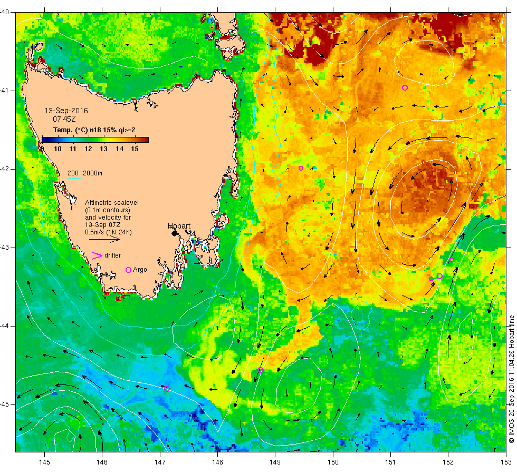
Task: Click the magenta drifter arrowhead legend symbol
Action: pyautogui.click(x=97, y=255)
